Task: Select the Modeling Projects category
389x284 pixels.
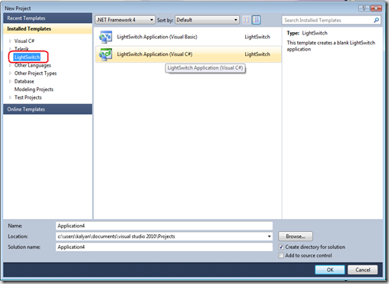Action: pyautogui.click(x=34, y=90)
